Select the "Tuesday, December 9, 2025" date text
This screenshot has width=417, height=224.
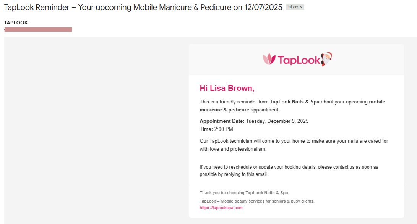point(277,121)
